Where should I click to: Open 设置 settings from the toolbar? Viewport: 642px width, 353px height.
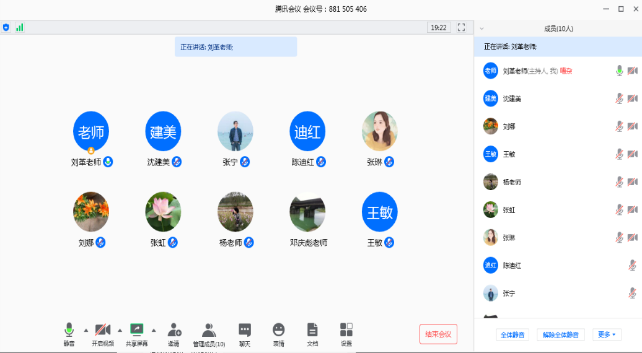point(346,330)
